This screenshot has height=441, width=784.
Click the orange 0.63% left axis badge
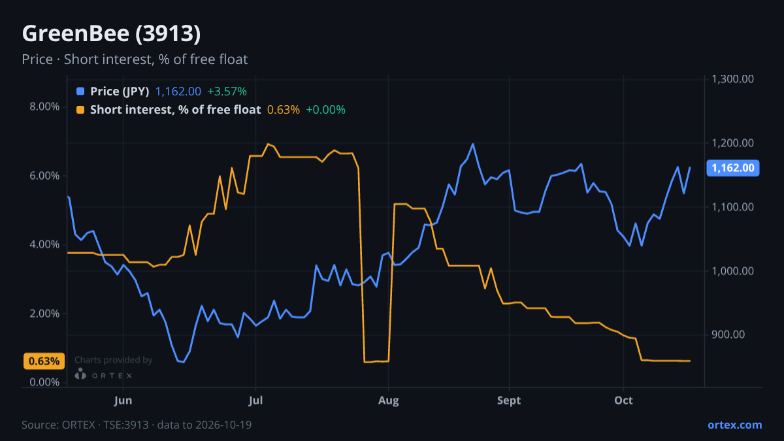44,361
